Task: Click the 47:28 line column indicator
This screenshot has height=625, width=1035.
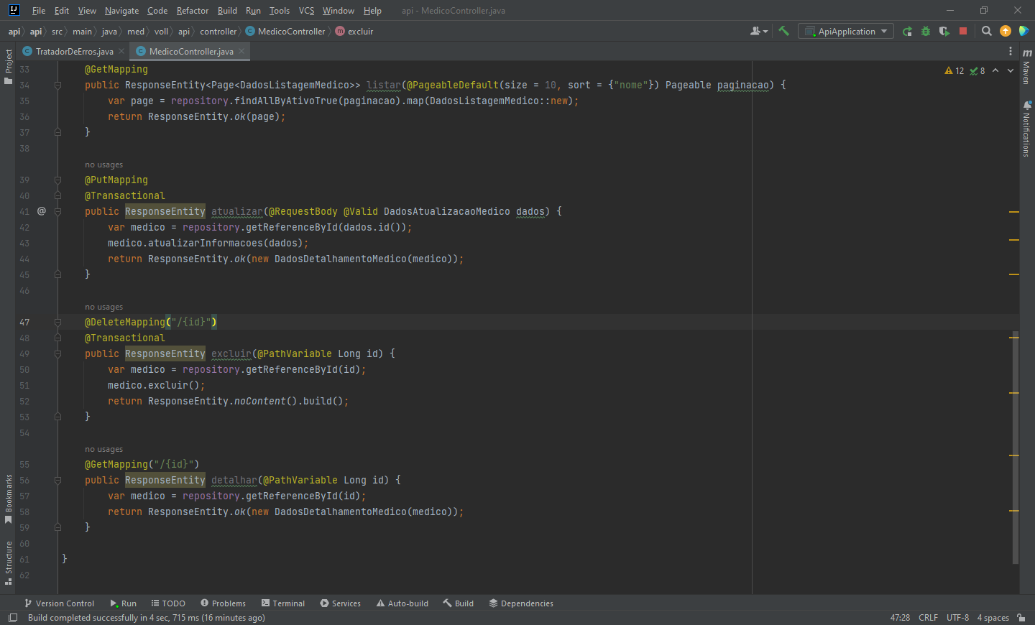Action: [900, 618]
